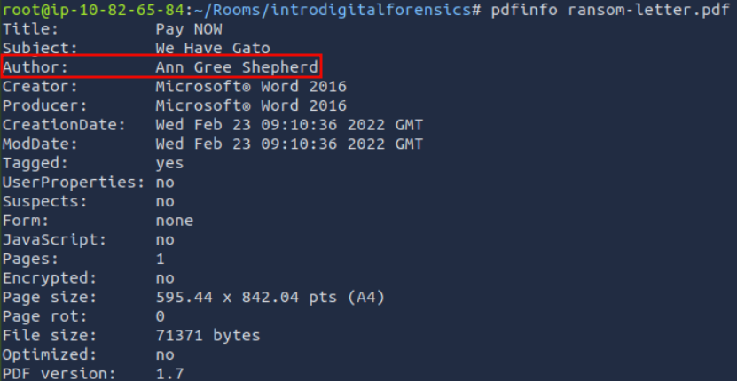The image size is (737, 381).
Task: Click the CreationDate timestamp value
Action: [288, 125]
